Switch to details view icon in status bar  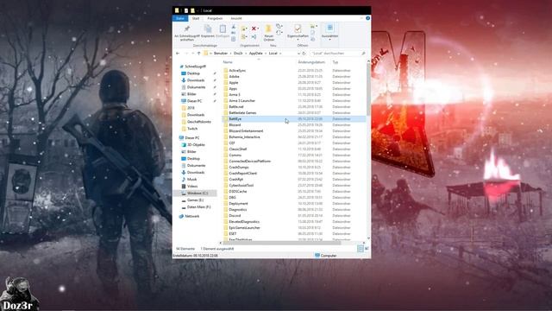coord(361,249)
